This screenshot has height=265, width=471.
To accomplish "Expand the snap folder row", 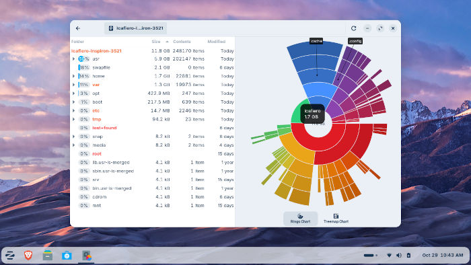I will (73, 137).
